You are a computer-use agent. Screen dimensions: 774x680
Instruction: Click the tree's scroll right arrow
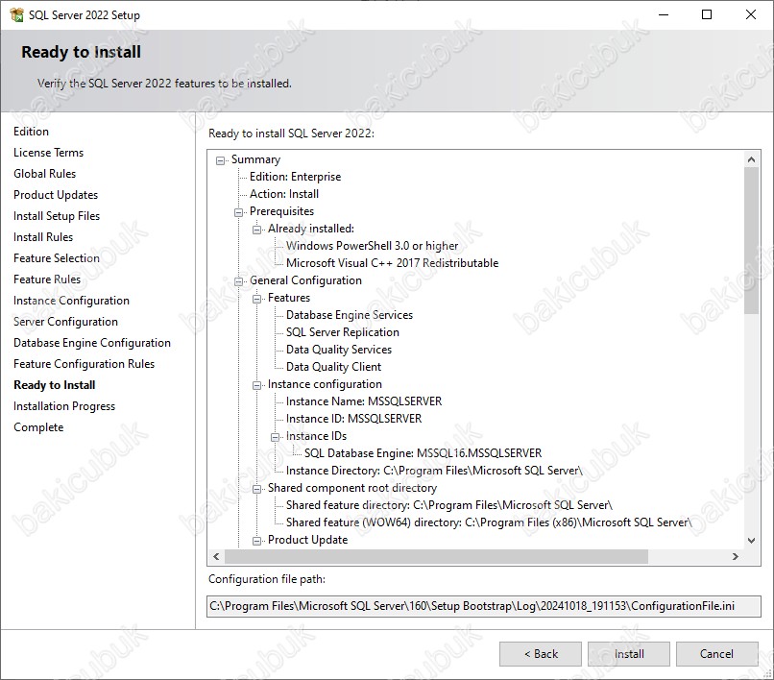pos(735,556)
